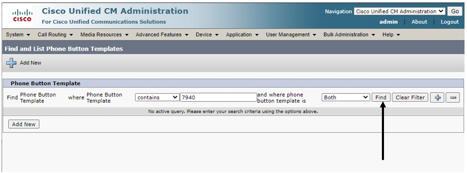Click the 'Phone Button Template' section header
Screen dimensions: 467x173
coord(46,83)
